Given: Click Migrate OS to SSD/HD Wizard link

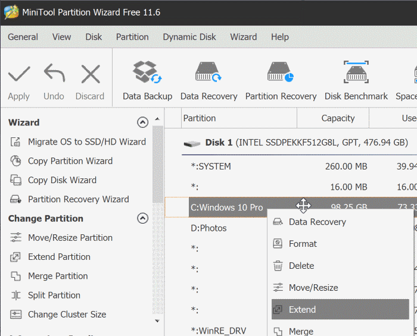Looking at the screenshot, I should click(x=87, y=142).
